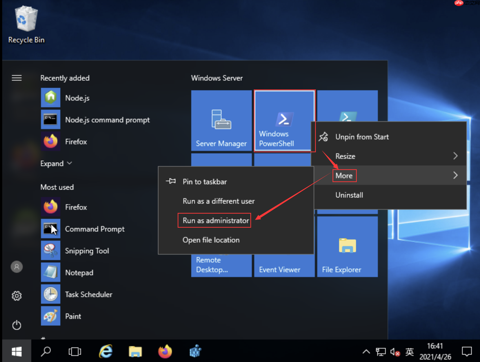Open the Recycle Bin on desktop

point(26,25)
